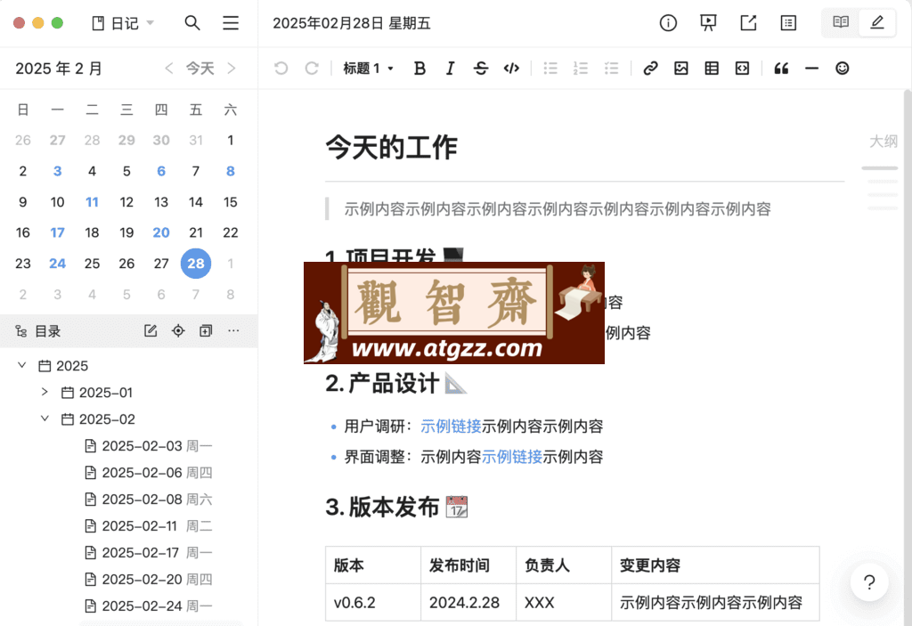This screenshot has width=912, height=626.
Task: Open the 示例链接 in 用户调研 line
Action: click(x=451, y=427)
